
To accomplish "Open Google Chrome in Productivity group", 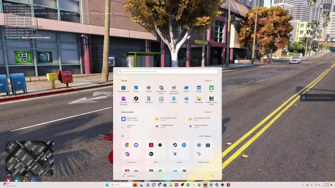I will (x=127, y=145).
